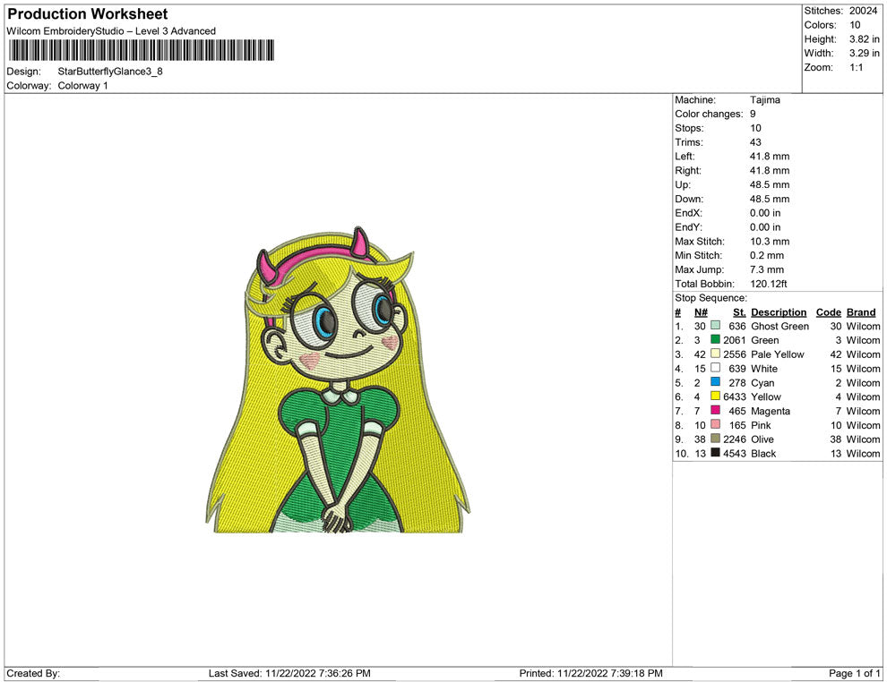Click the 'Production Worksheet' heading

88,14
